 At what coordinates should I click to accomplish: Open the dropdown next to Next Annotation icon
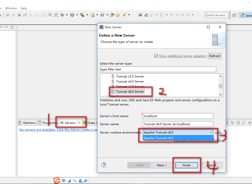click(157, 15)
